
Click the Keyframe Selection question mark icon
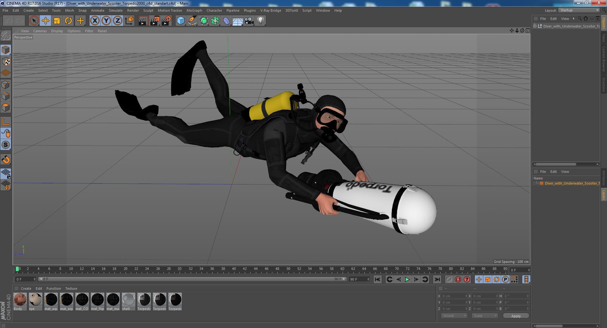tap(467, 279)
